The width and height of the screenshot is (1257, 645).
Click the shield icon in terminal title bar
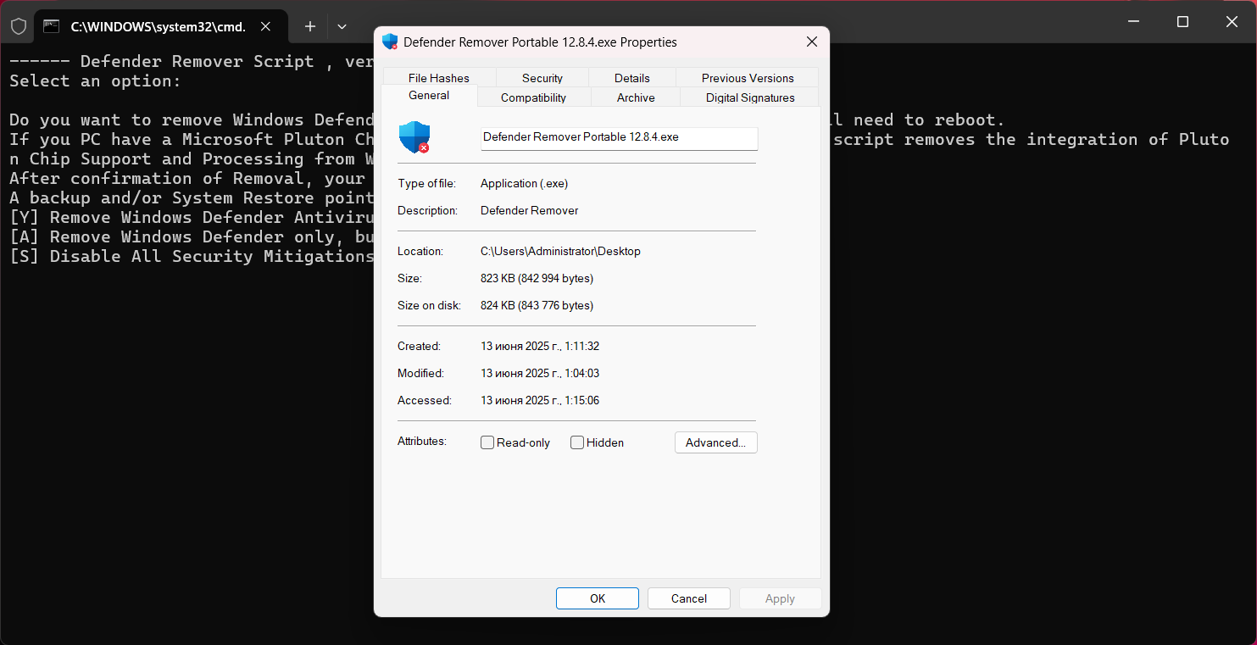point(18,26)
